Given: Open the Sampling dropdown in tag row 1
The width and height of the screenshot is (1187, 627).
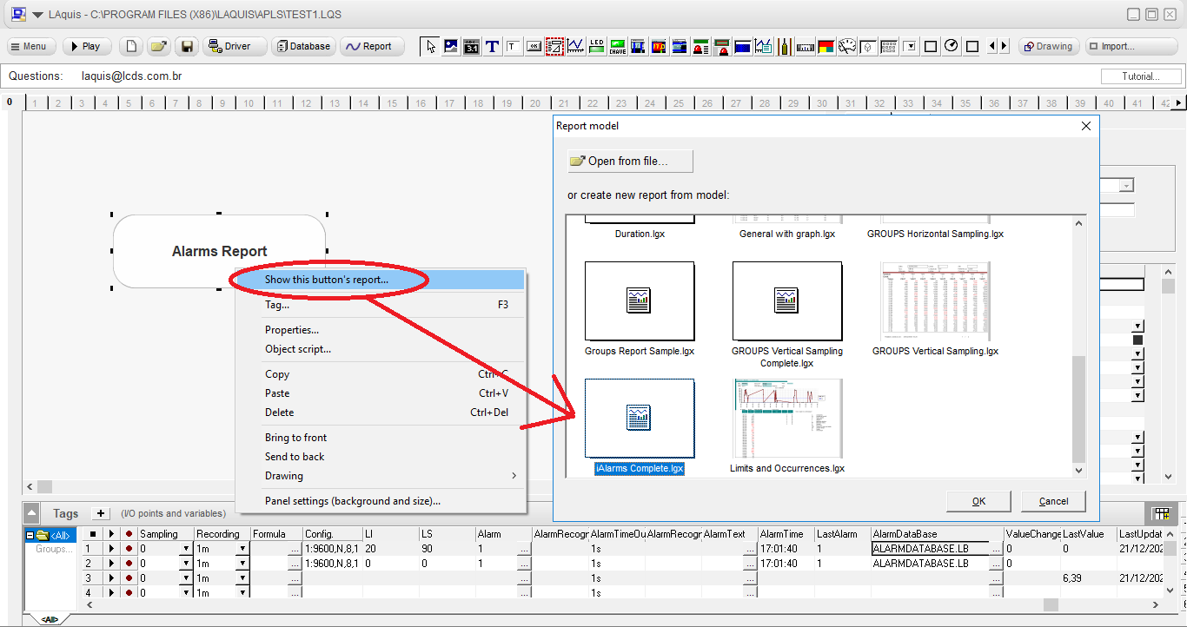Looking at the screenshot, I should (186, 549).
